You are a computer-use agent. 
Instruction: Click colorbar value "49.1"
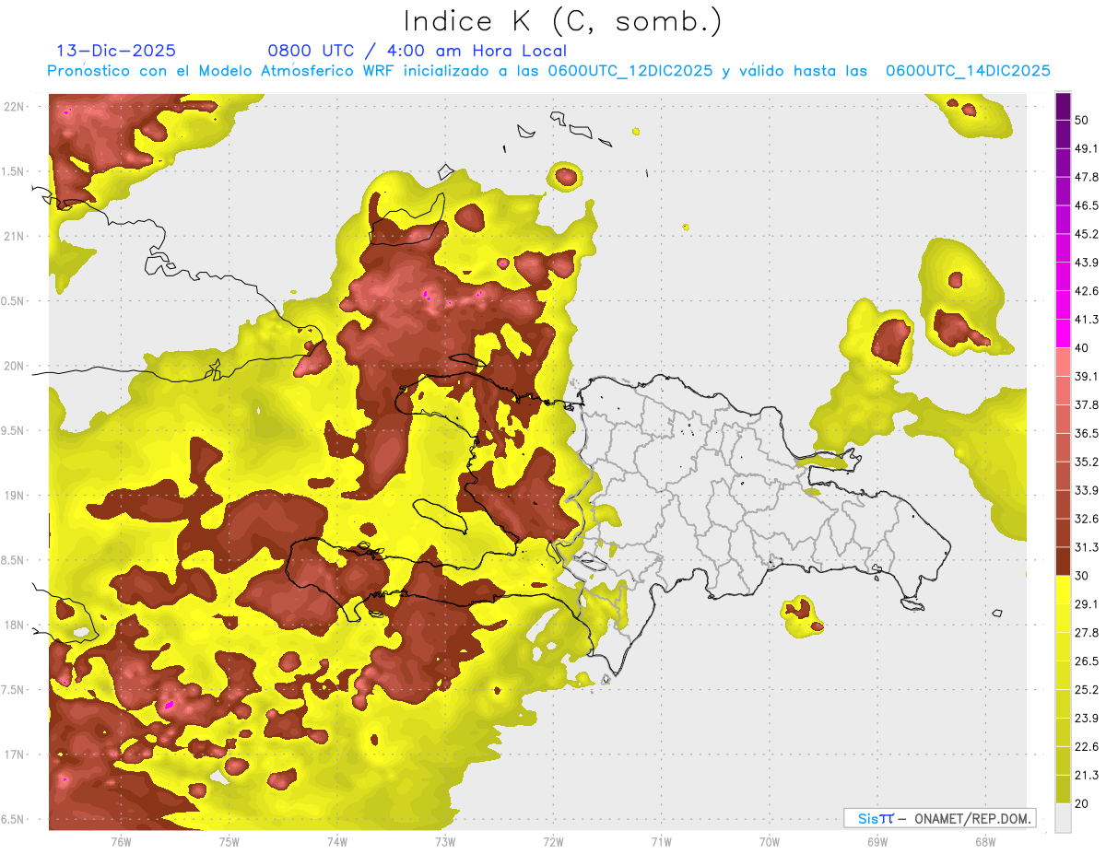[1087, 148]
